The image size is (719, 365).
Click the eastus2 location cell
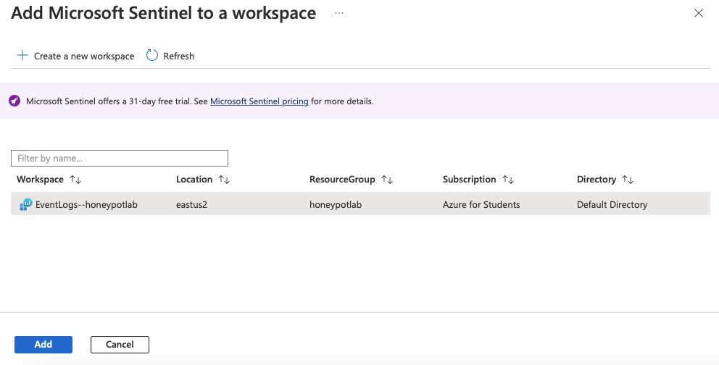click(x=191, y=205)
